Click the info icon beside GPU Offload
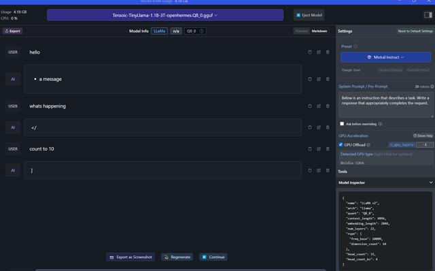The image size is (435, 271). click(368, 145)
